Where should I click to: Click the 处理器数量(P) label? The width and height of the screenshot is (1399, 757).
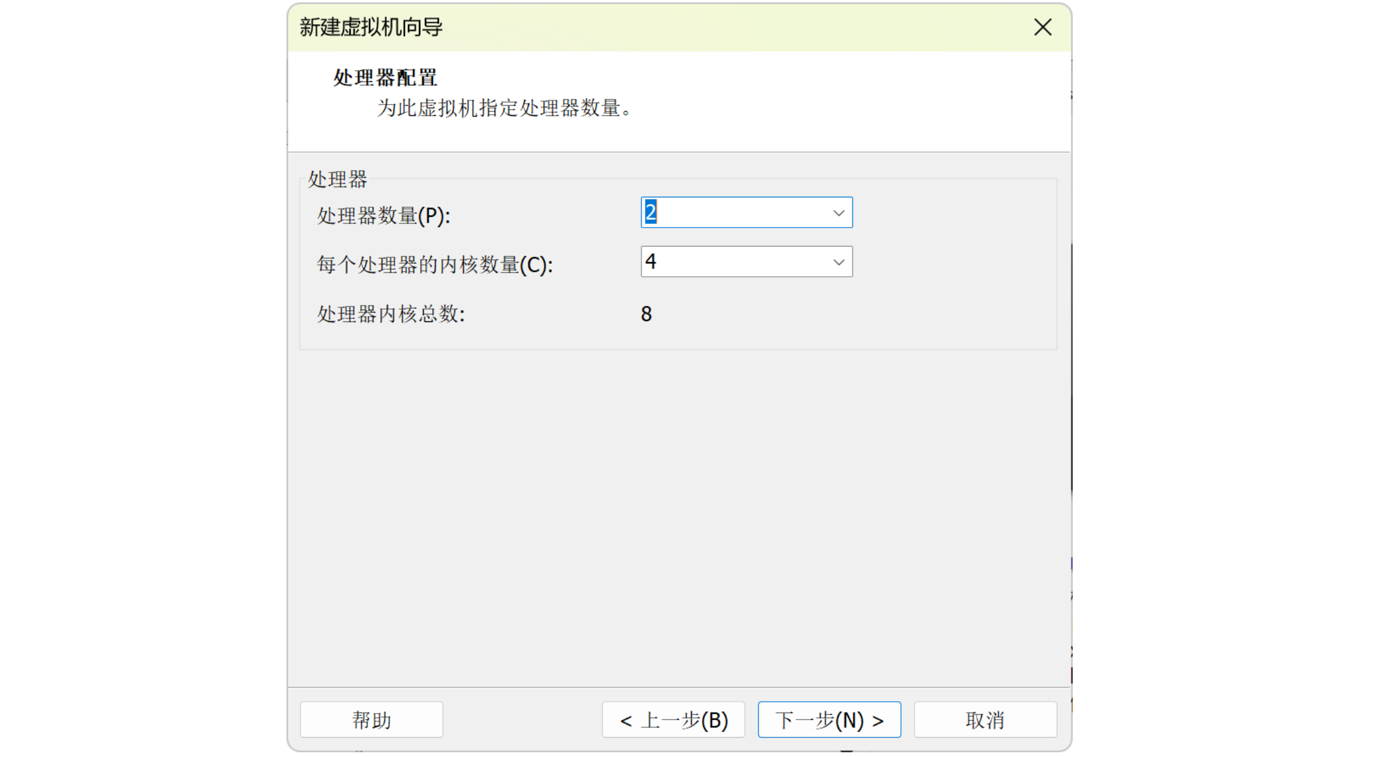point(383,216)
